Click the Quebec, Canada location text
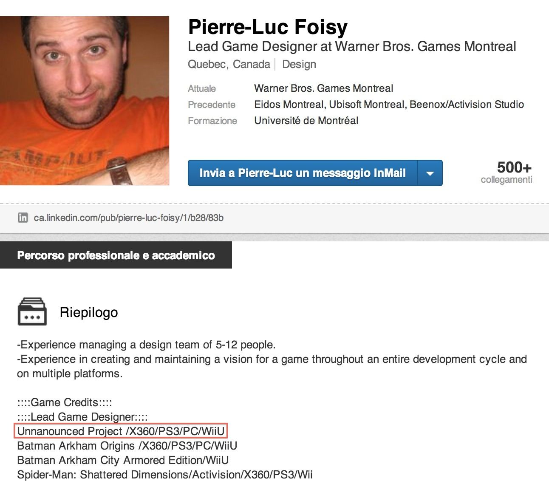 229,65
